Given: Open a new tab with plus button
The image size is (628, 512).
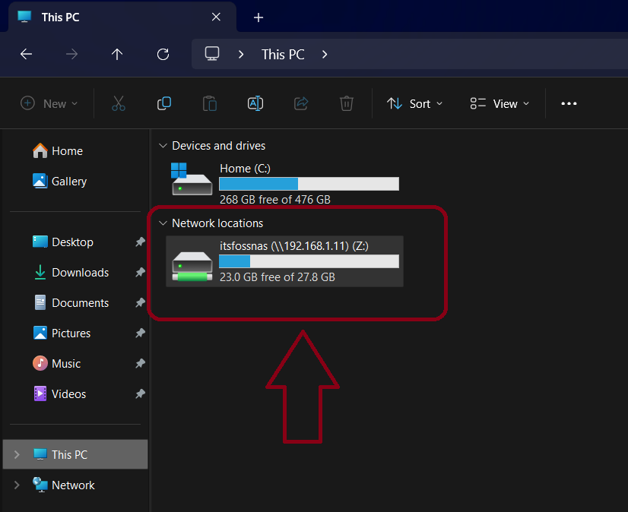Looking at the screenshot, I should coord(258,17).
